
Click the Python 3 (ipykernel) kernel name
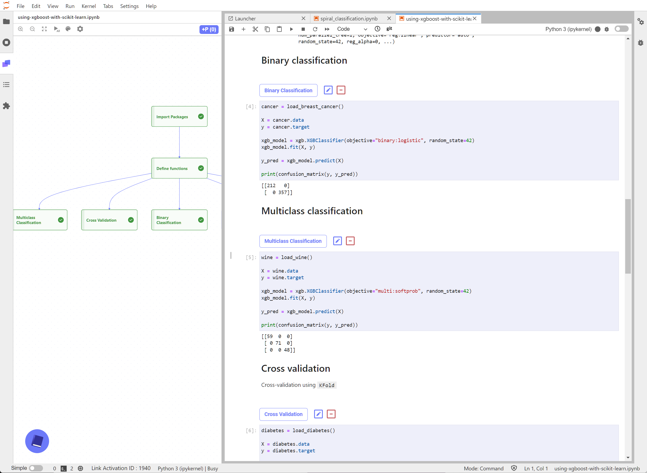pyautogui.click(x=568, y=29)
